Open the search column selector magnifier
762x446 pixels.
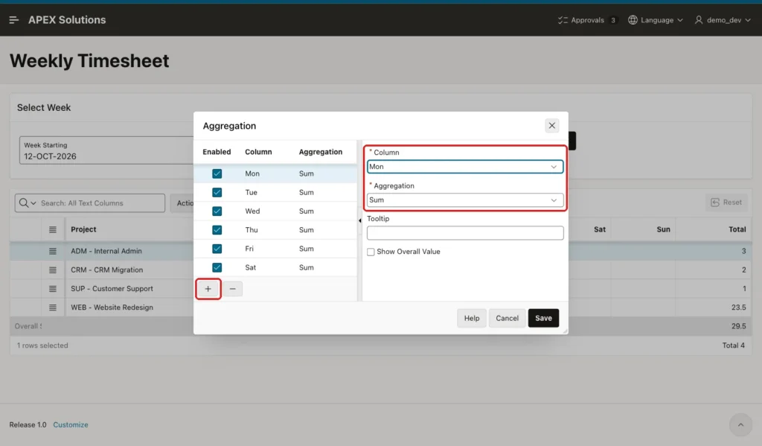(28, 203)
